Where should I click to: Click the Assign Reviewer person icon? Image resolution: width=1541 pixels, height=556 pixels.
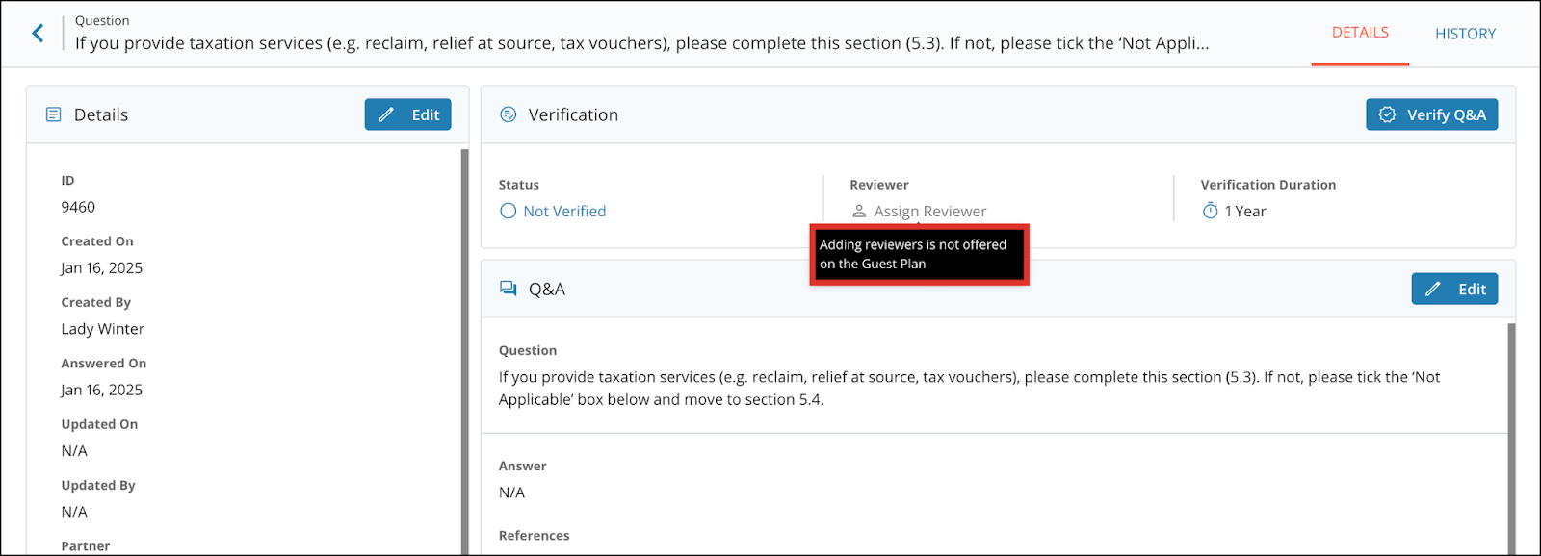(x=859, y=211)
